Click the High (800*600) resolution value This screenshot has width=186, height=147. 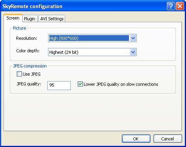(x=64, y=38)
